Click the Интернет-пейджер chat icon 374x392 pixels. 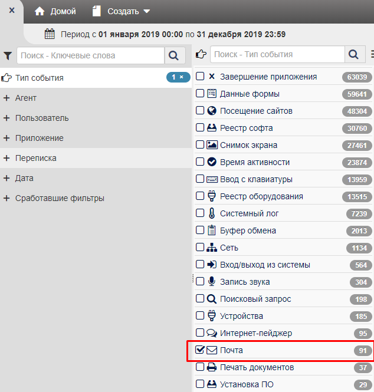[212, 332]
